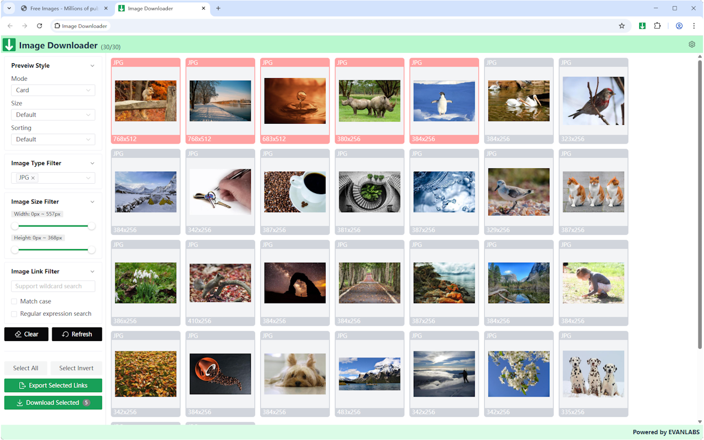Collapse the Preveiw Style section
This screenshot has height=440, width=704.
tap(92, 65)
